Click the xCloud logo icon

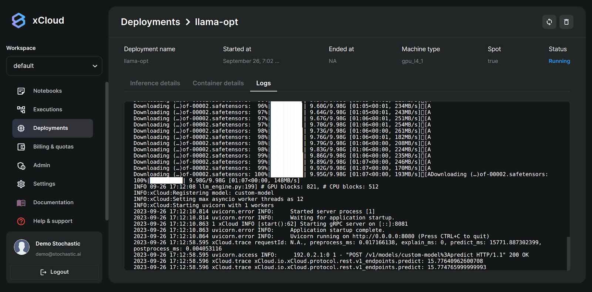[x=18, y=21]
